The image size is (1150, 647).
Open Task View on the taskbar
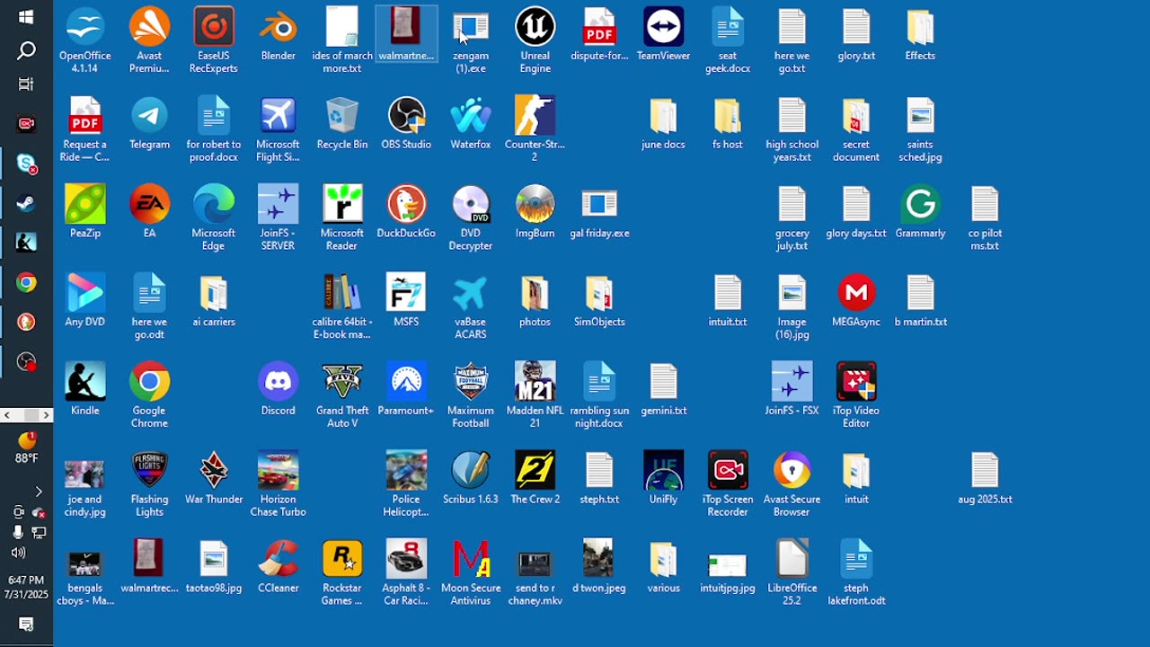pos(26,84)
